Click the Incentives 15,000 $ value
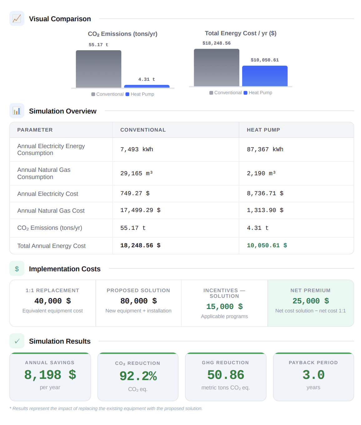Image resolution: width=361 pixels, height=425 pixels. click(224, 307)
